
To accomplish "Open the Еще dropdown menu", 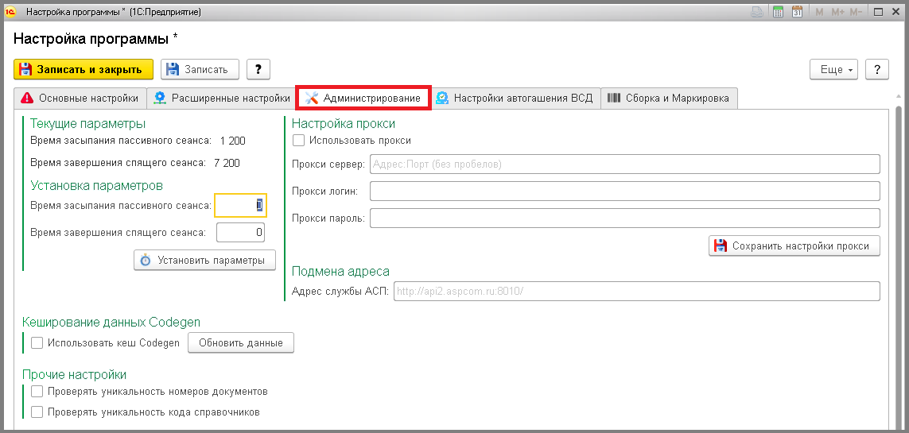I will (x=833, y=69).
